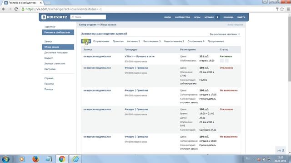
Task: Switch to Chrome on the taskbar
Action: click(62, 159)
